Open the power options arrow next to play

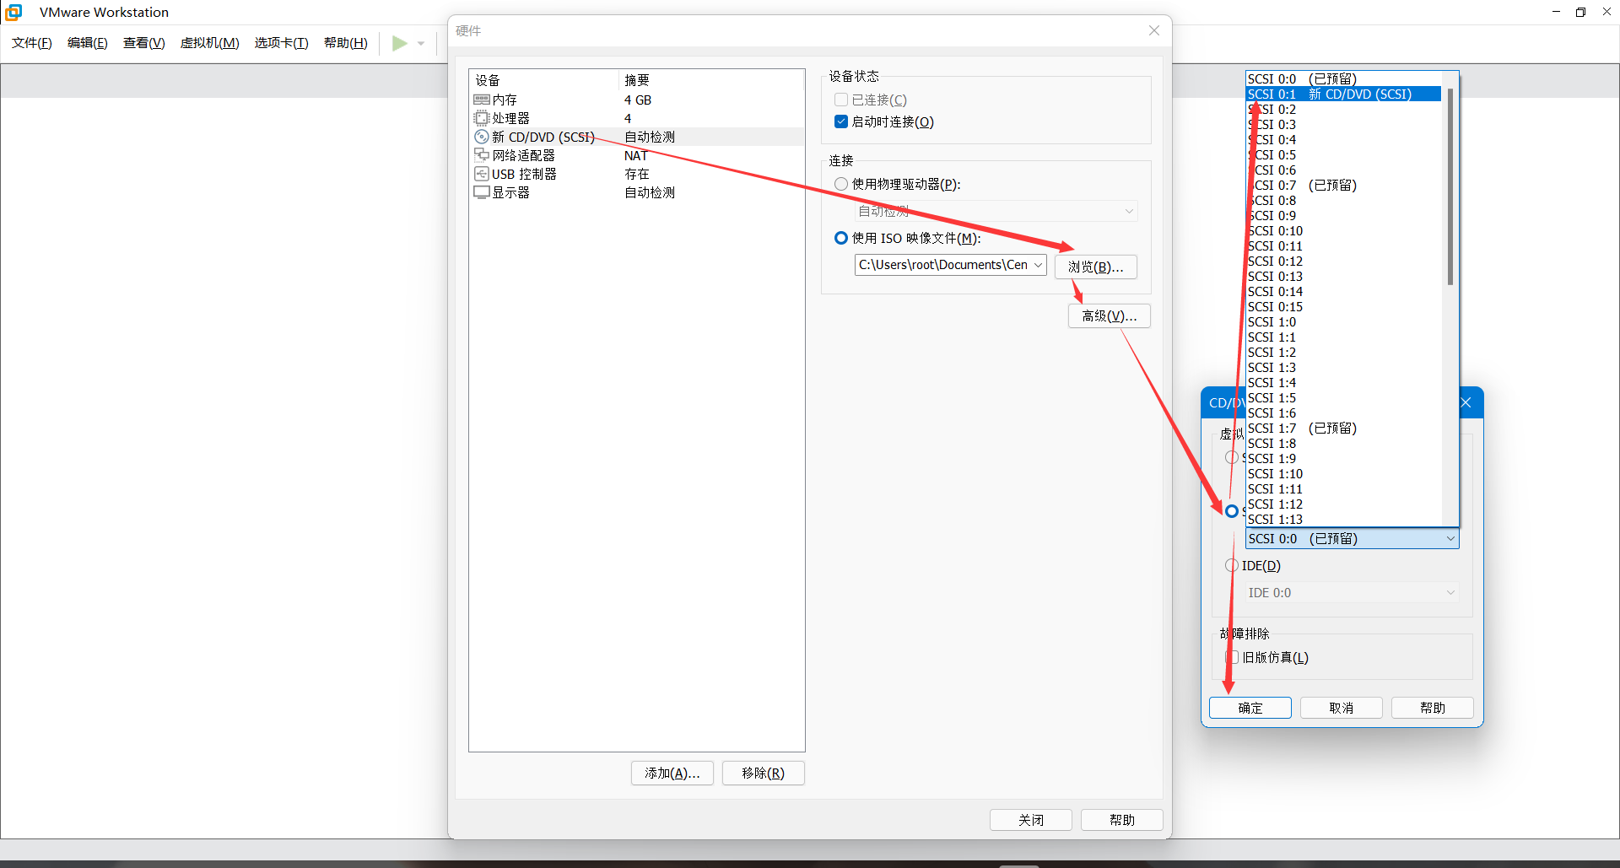coord(421,43)
